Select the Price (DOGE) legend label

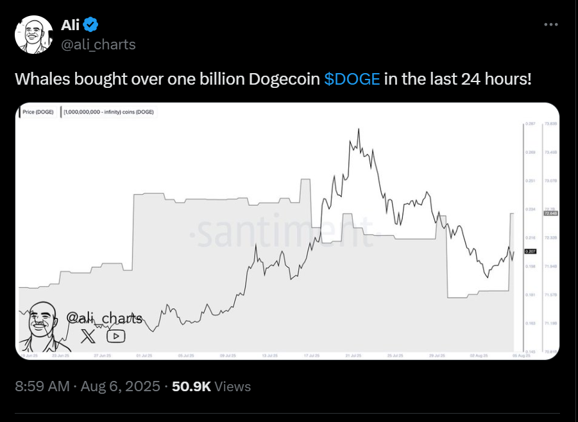click(38, 112)
